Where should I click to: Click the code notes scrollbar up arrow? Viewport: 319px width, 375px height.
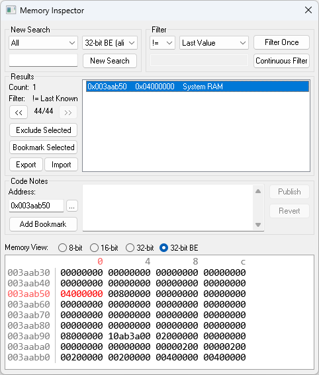pyautogui.click(x=258, y=191)
